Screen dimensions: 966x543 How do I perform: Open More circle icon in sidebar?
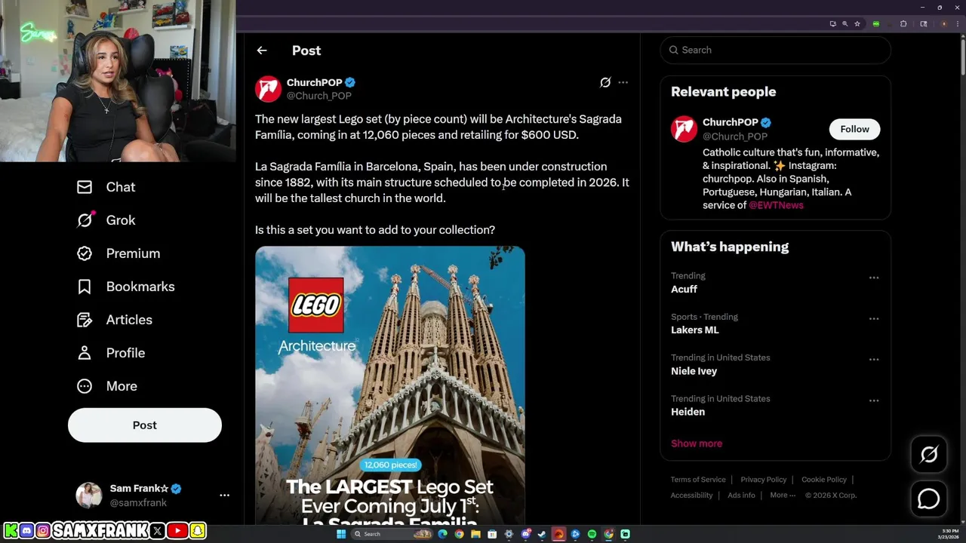(x=85, y=386)
